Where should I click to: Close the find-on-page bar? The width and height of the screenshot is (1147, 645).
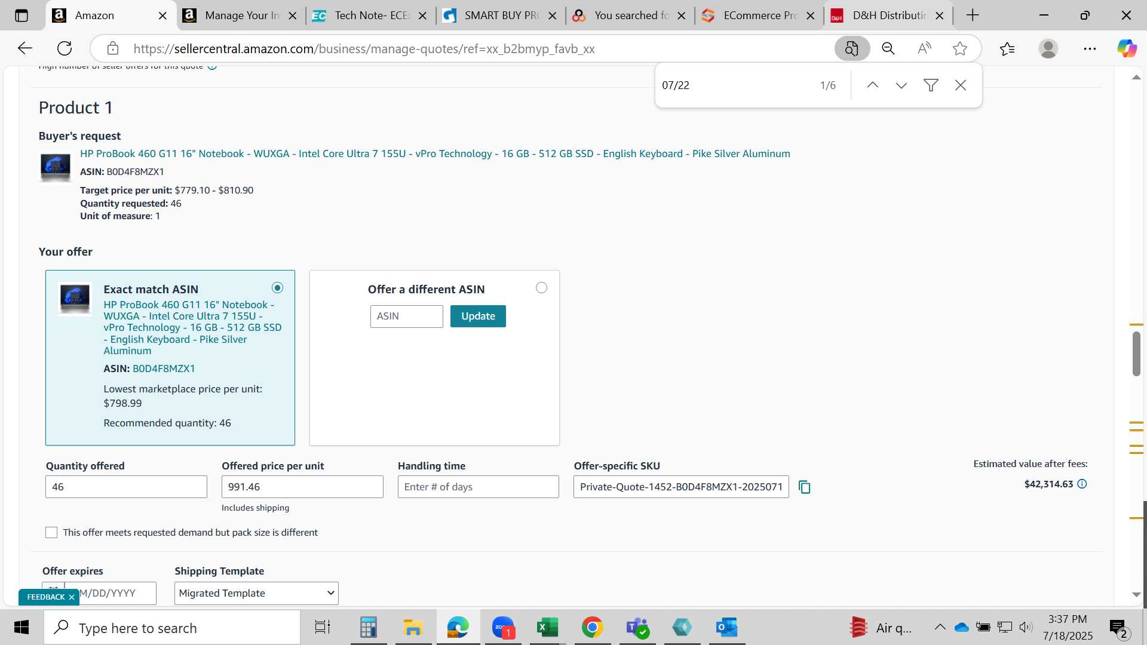point(961,85)
